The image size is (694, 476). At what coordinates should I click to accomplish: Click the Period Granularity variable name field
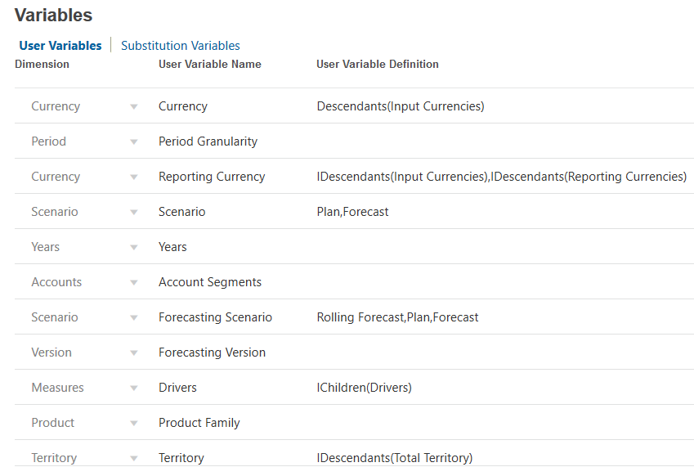click(x=208, y=141)
